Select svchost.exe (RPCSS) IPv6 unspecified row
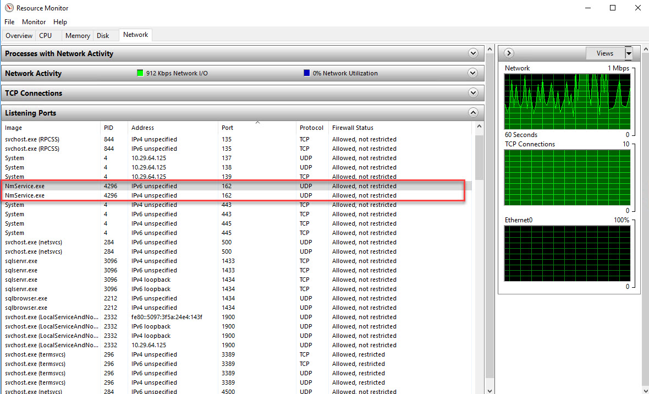649x394 pixels. pos(237,149)
